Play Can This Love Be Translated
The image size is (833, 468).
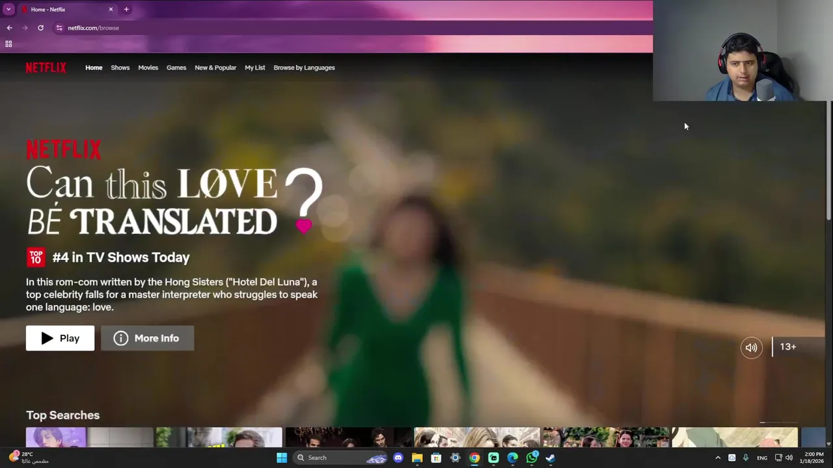pyautogui.click(x=60, y=338)
